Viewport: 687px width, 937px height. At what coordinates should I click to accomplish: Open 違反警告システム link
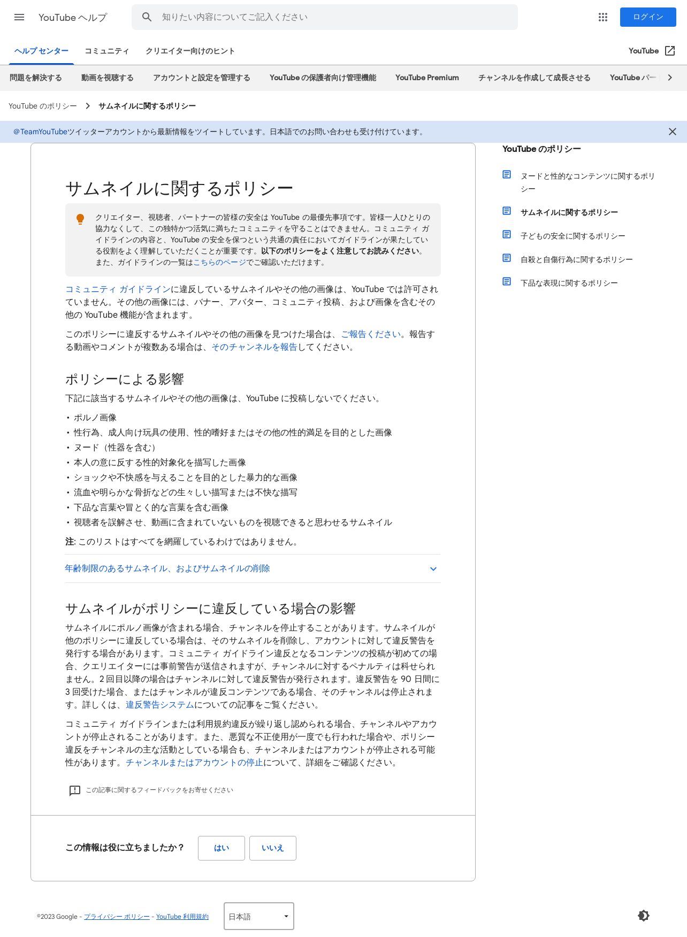click(160, 704)
